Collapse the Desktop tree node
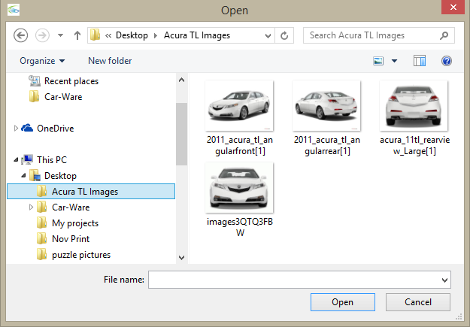This screenshot has width=470, height=327. point(23,176)
